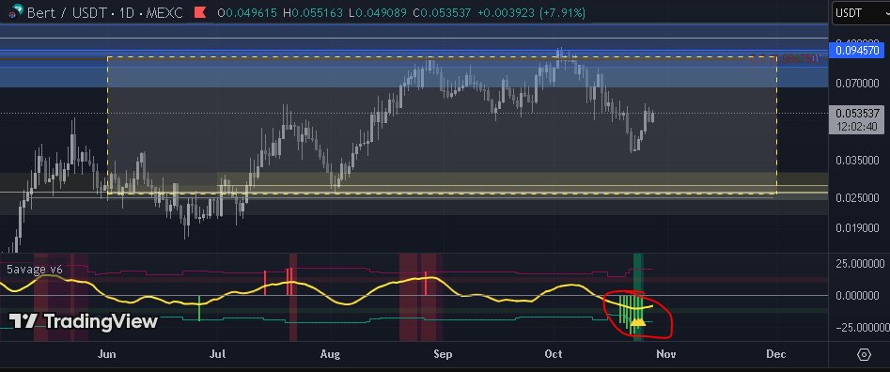The width and height of the screenshot is (890, 372).
Task: Click the close value C0.053537
Action: click(x=442, y=12)
